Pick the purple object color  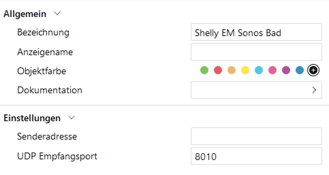pyautogui.click(x=286, y=70)
